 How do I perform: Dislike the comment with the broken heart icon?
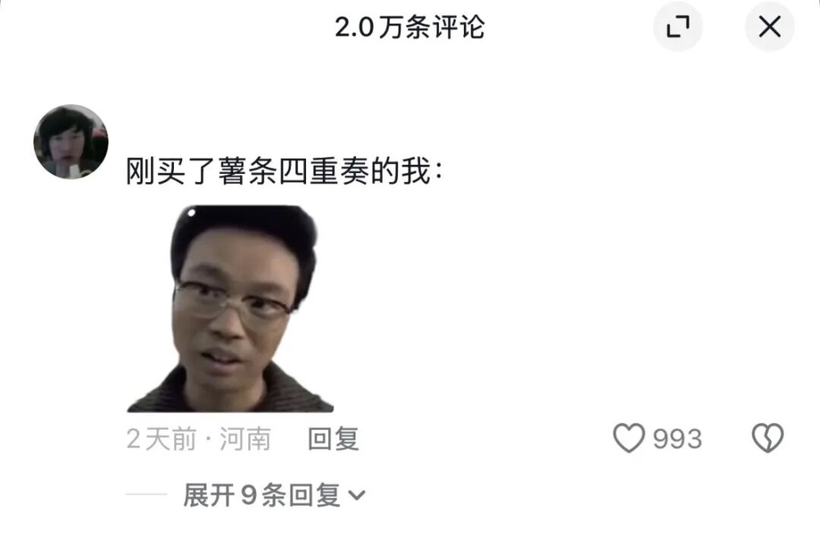[x=768, y=438]
